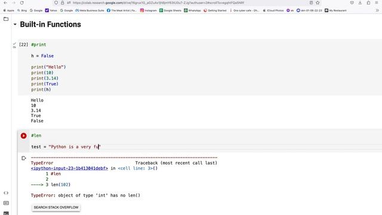
Task: Open the code snippets sidebar icon
Action: (x=6, y=193)
